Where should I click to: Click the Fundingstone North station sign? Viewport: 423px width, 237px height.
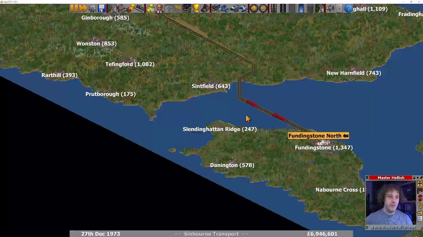tap(319, 136)
